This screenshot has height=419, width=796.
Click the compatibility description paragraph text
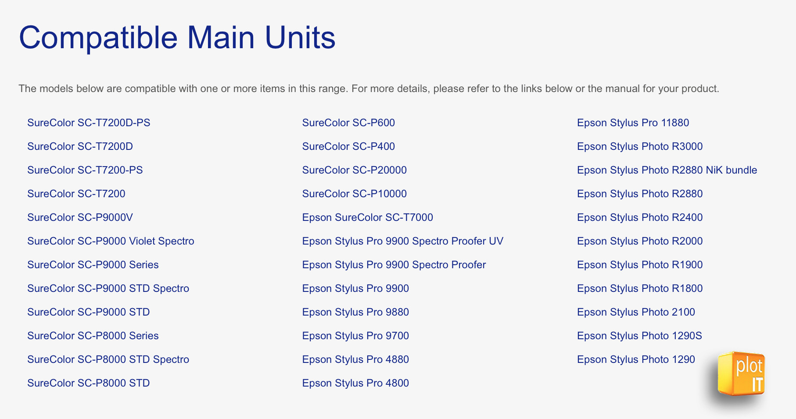tap(369, 89)
